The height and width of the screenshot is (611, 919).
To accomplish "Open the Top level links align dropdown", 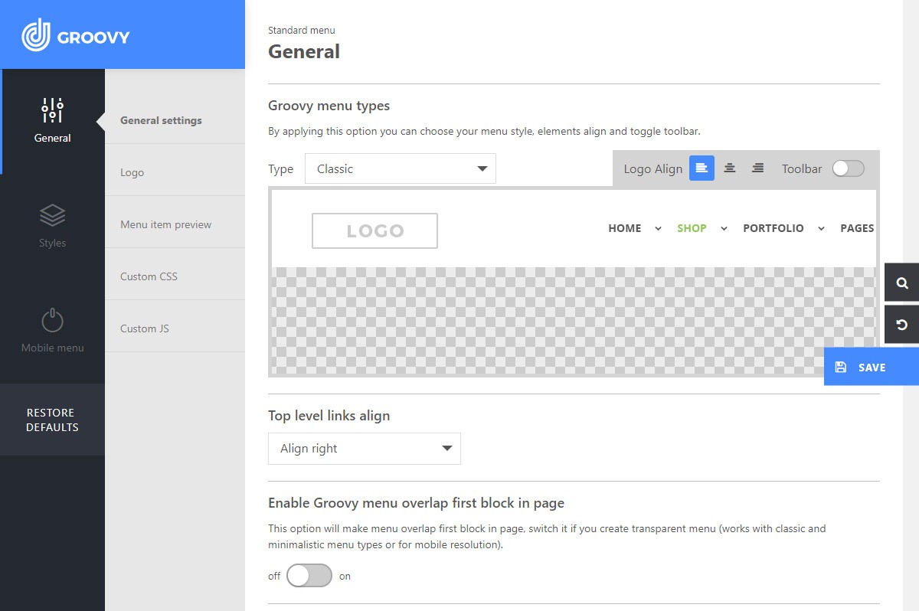I will 364,449.
